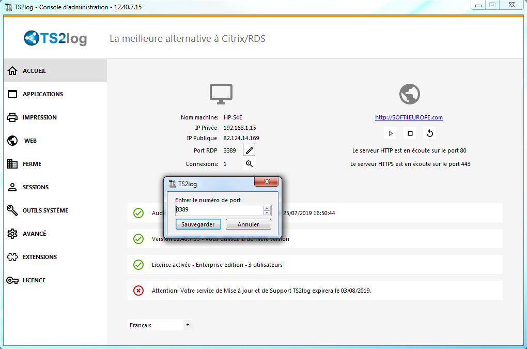Click the green check icon for version status
This screenshot has height=349, width=527.
tap(138, 239)
